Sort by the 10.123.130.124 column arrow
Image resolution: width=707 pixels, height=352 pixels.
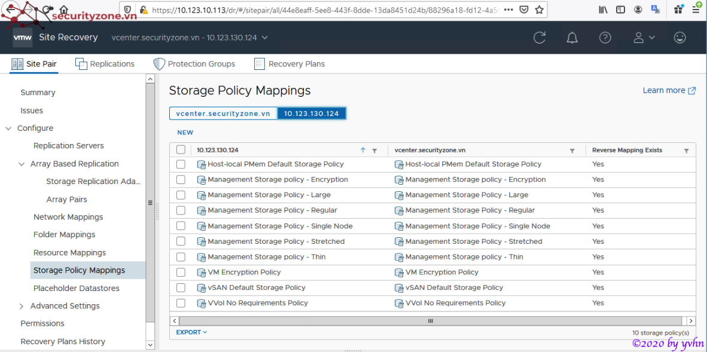363,150
